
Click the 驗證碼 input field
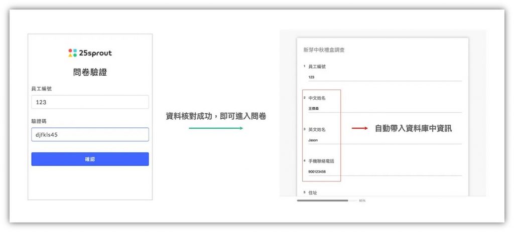[90, 134]
